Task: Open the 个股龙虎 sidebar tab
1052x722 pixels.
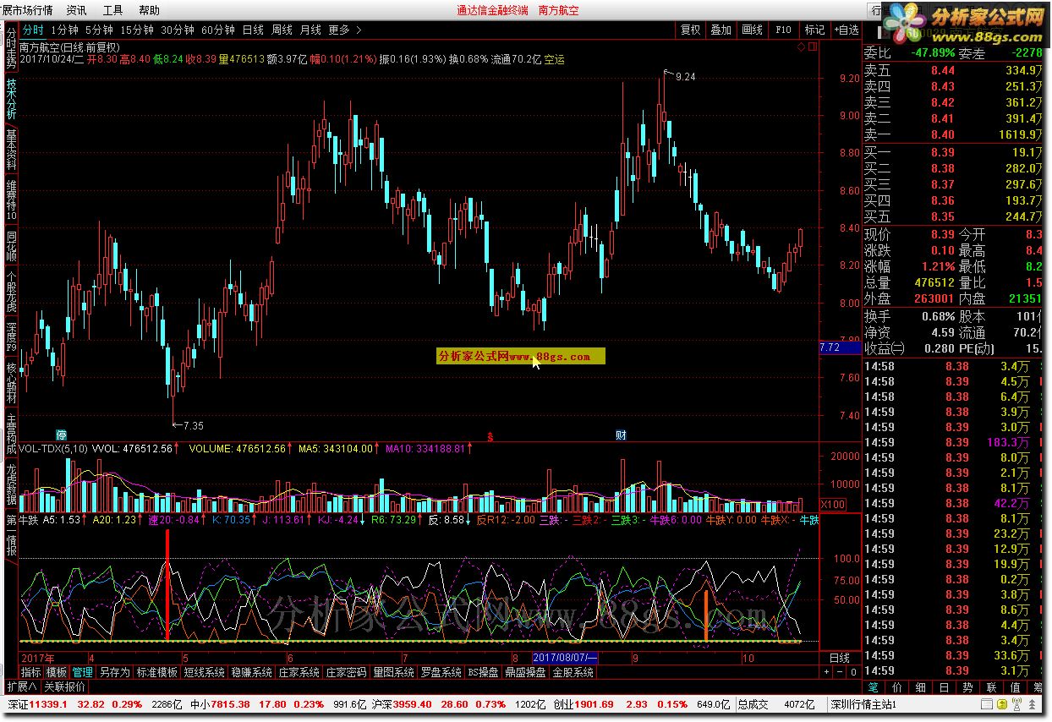Action: tap(11, 293)
